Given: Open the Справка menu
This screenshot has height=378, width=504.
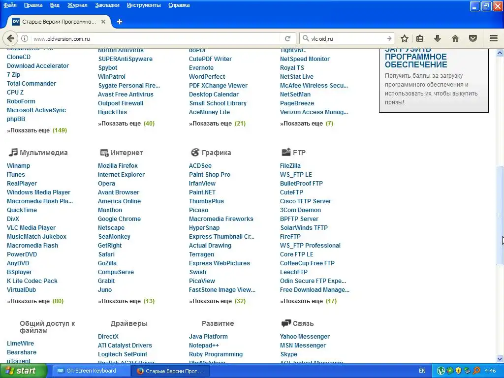Looking at the screenshot, I should click(179, 5).
